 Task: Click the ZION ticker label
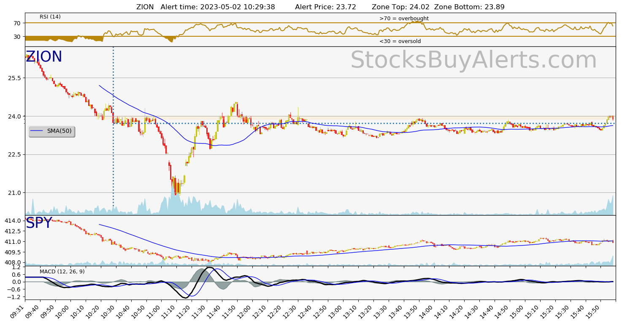[44, 57]
